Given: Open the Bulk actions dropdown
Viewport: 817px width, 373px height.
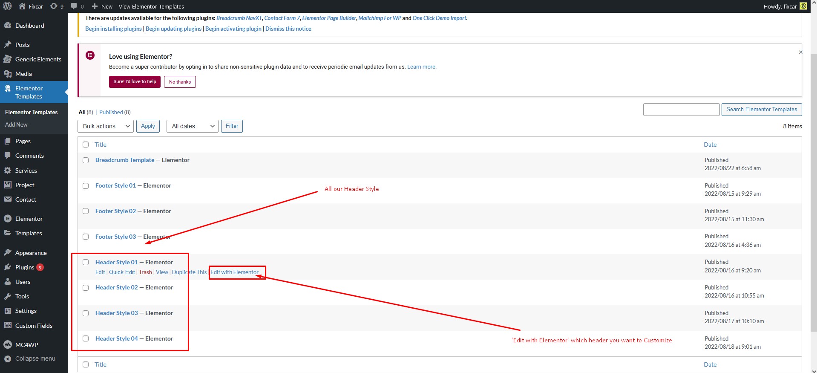Looking at the screenshot, I should coord(106,126).
